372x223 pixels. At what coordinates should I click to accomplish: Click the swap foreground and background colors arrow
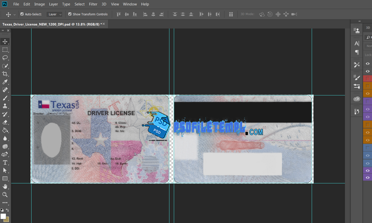tap(8, 210)
